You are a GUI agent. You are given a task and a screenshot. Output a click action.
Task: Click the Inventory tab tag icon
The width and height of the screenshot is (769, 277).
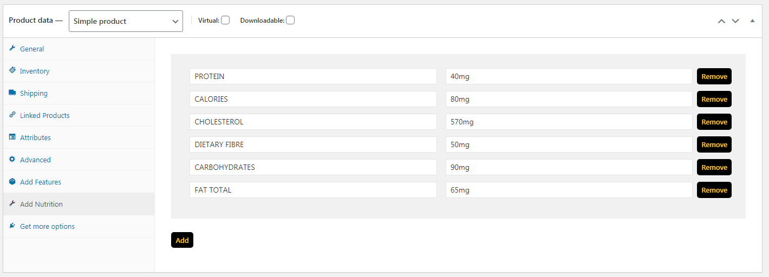pyautogui.click(x=12, y=70)
